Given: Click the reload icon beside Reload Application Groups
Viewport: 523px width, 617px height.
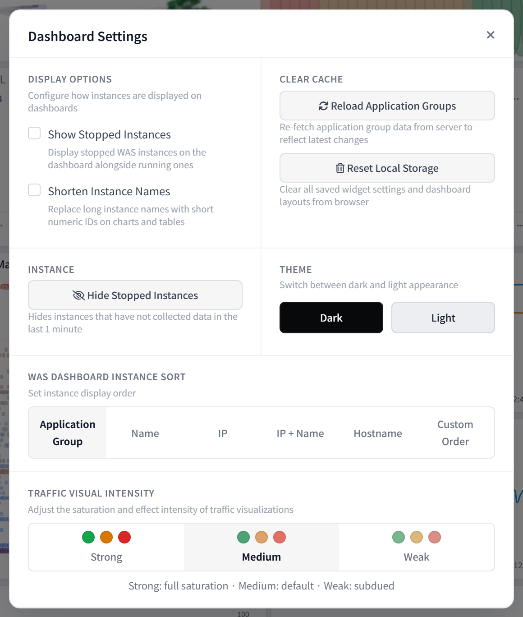Looking at the screenshot, I should tap(323, 106).
